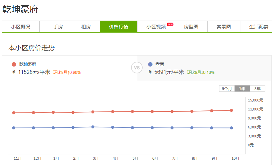272x165 pixels.
Task: Switch to the 房型图 tab
Action: [191, 27]
